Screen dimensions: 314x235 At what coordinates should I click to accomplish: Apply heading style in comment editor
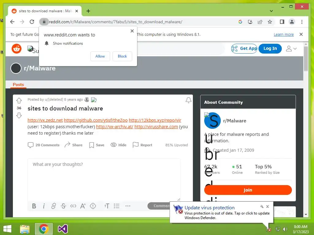[x=107, y=206]
